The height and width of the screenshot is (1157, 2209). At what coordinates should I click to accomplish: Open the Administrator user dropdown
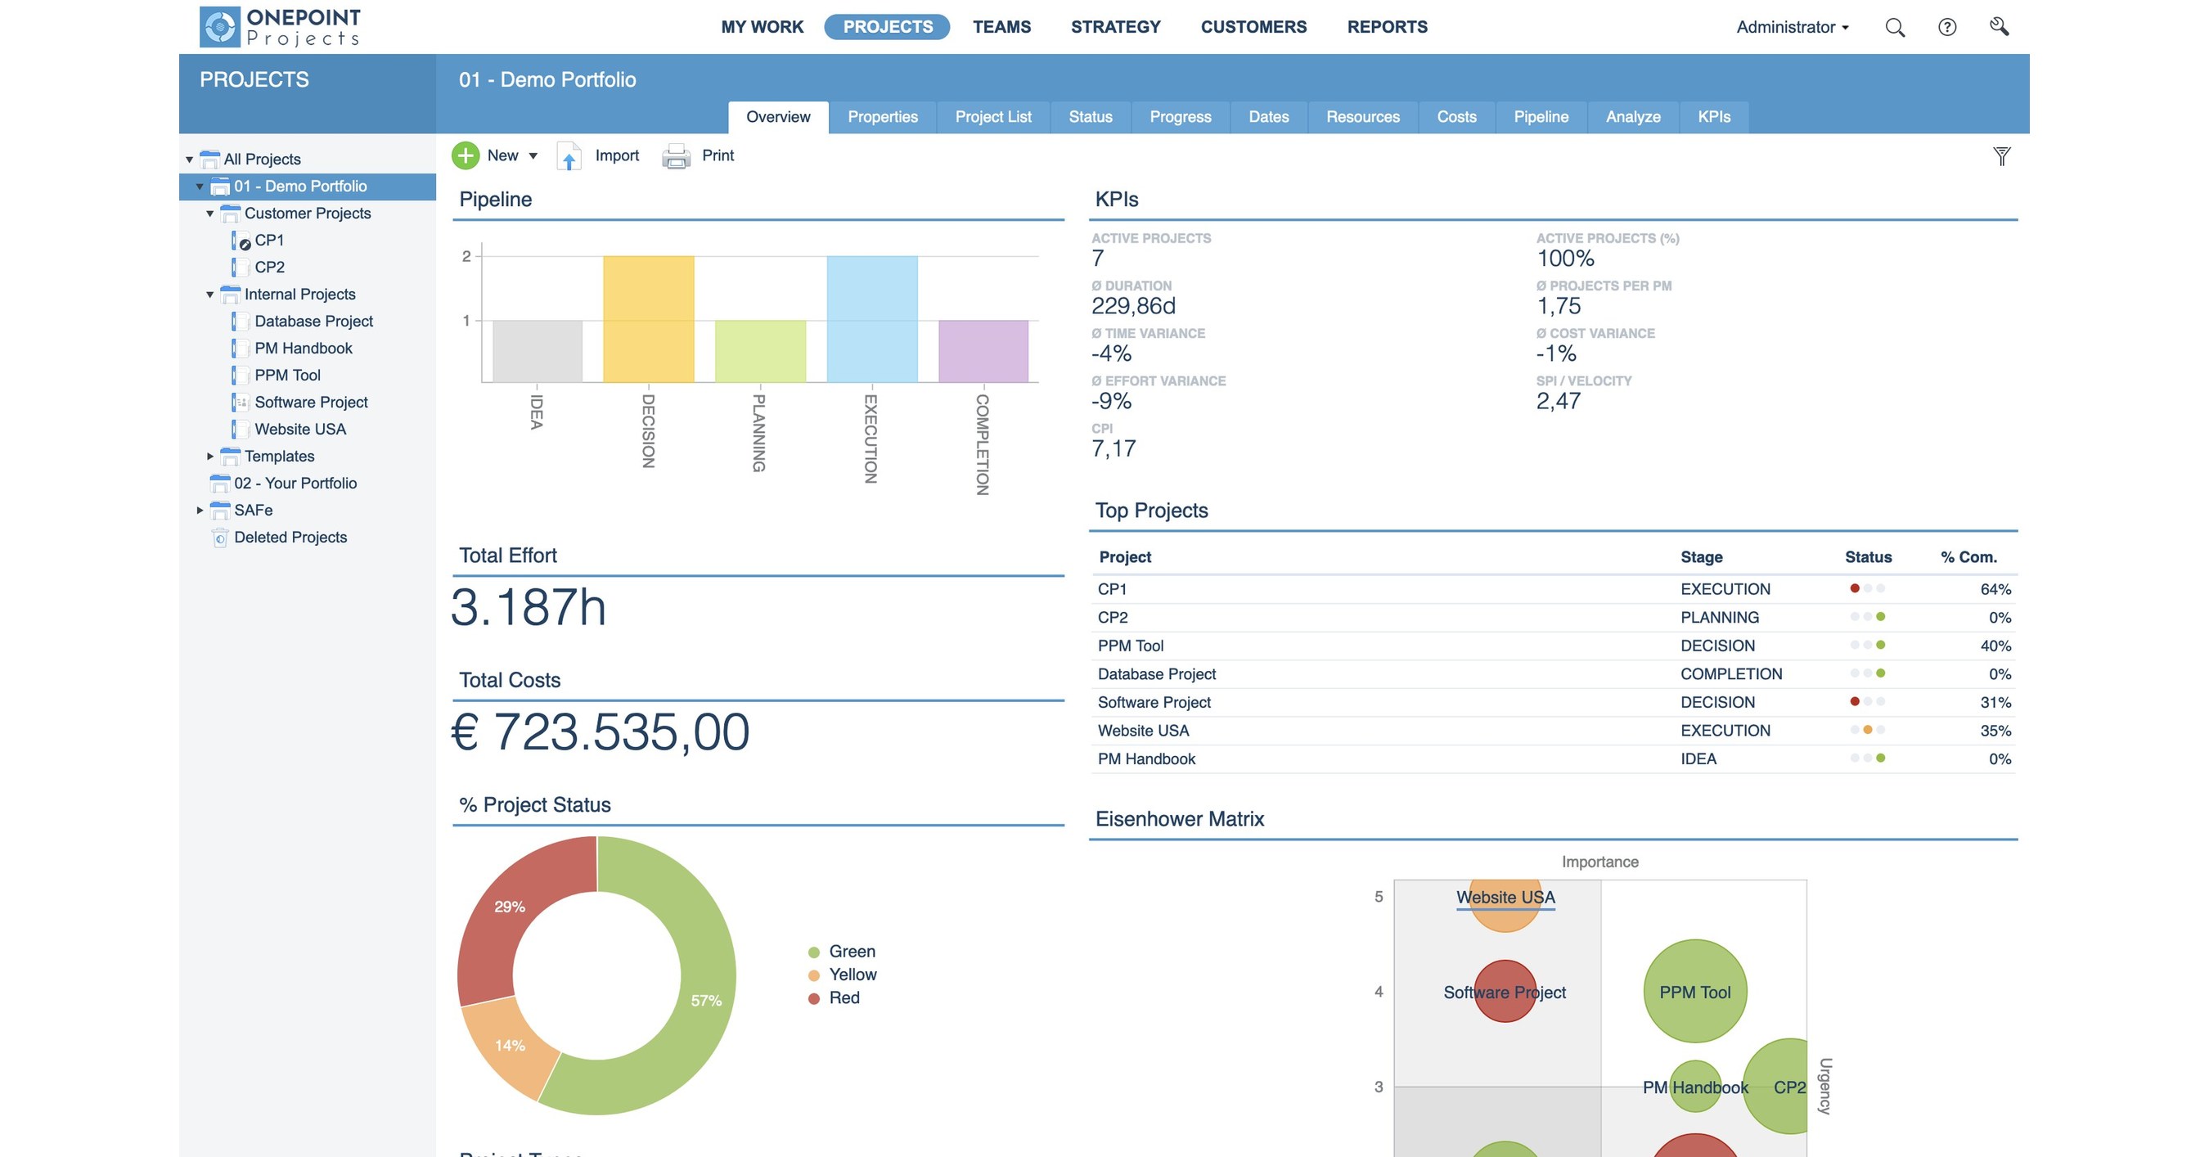(1793, 28)
